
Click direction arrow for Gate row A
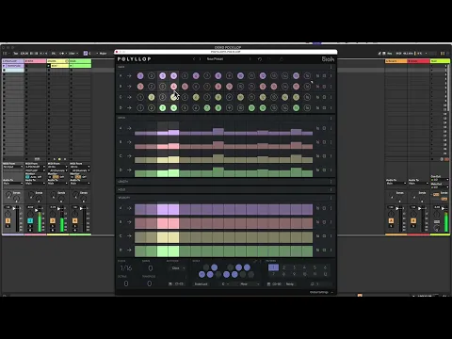[129, 76]
